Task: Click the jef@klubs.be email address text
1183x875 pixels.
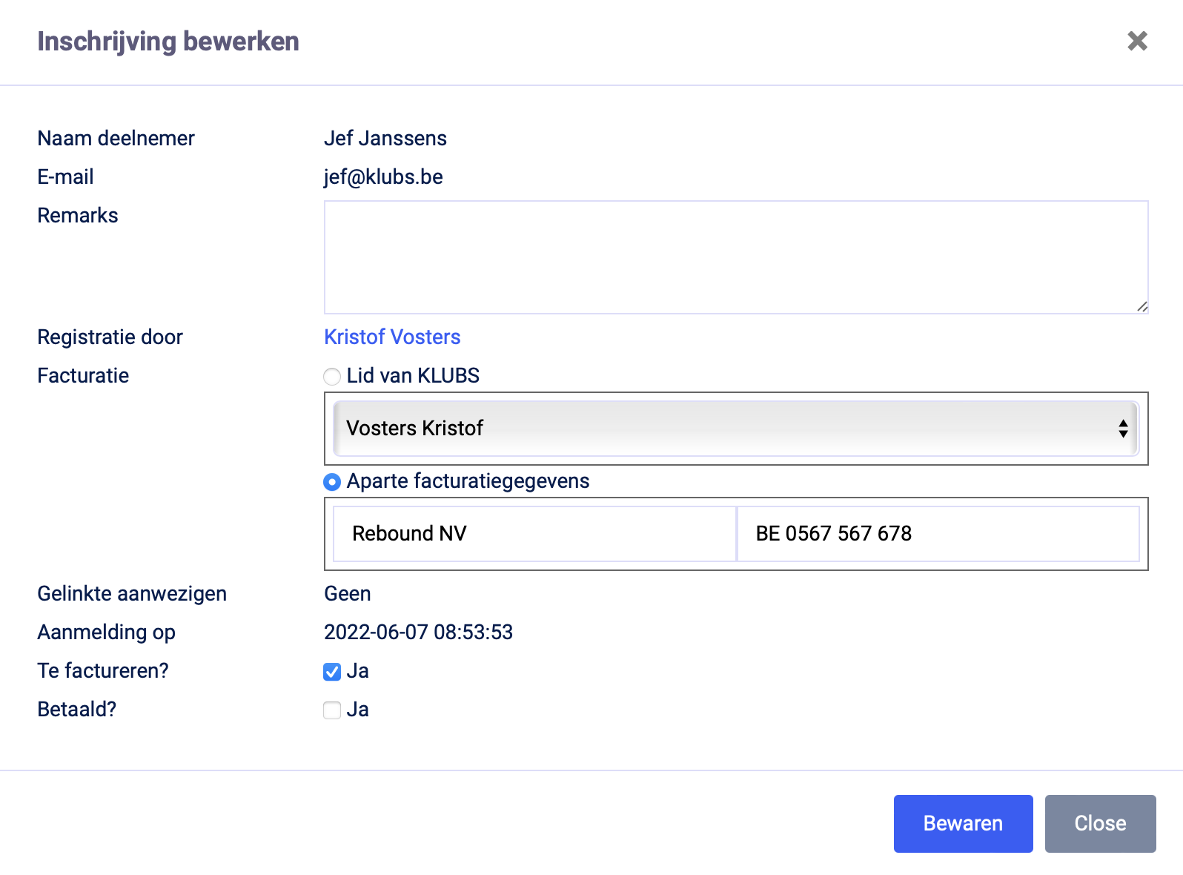Action: [x=383, y=177]
